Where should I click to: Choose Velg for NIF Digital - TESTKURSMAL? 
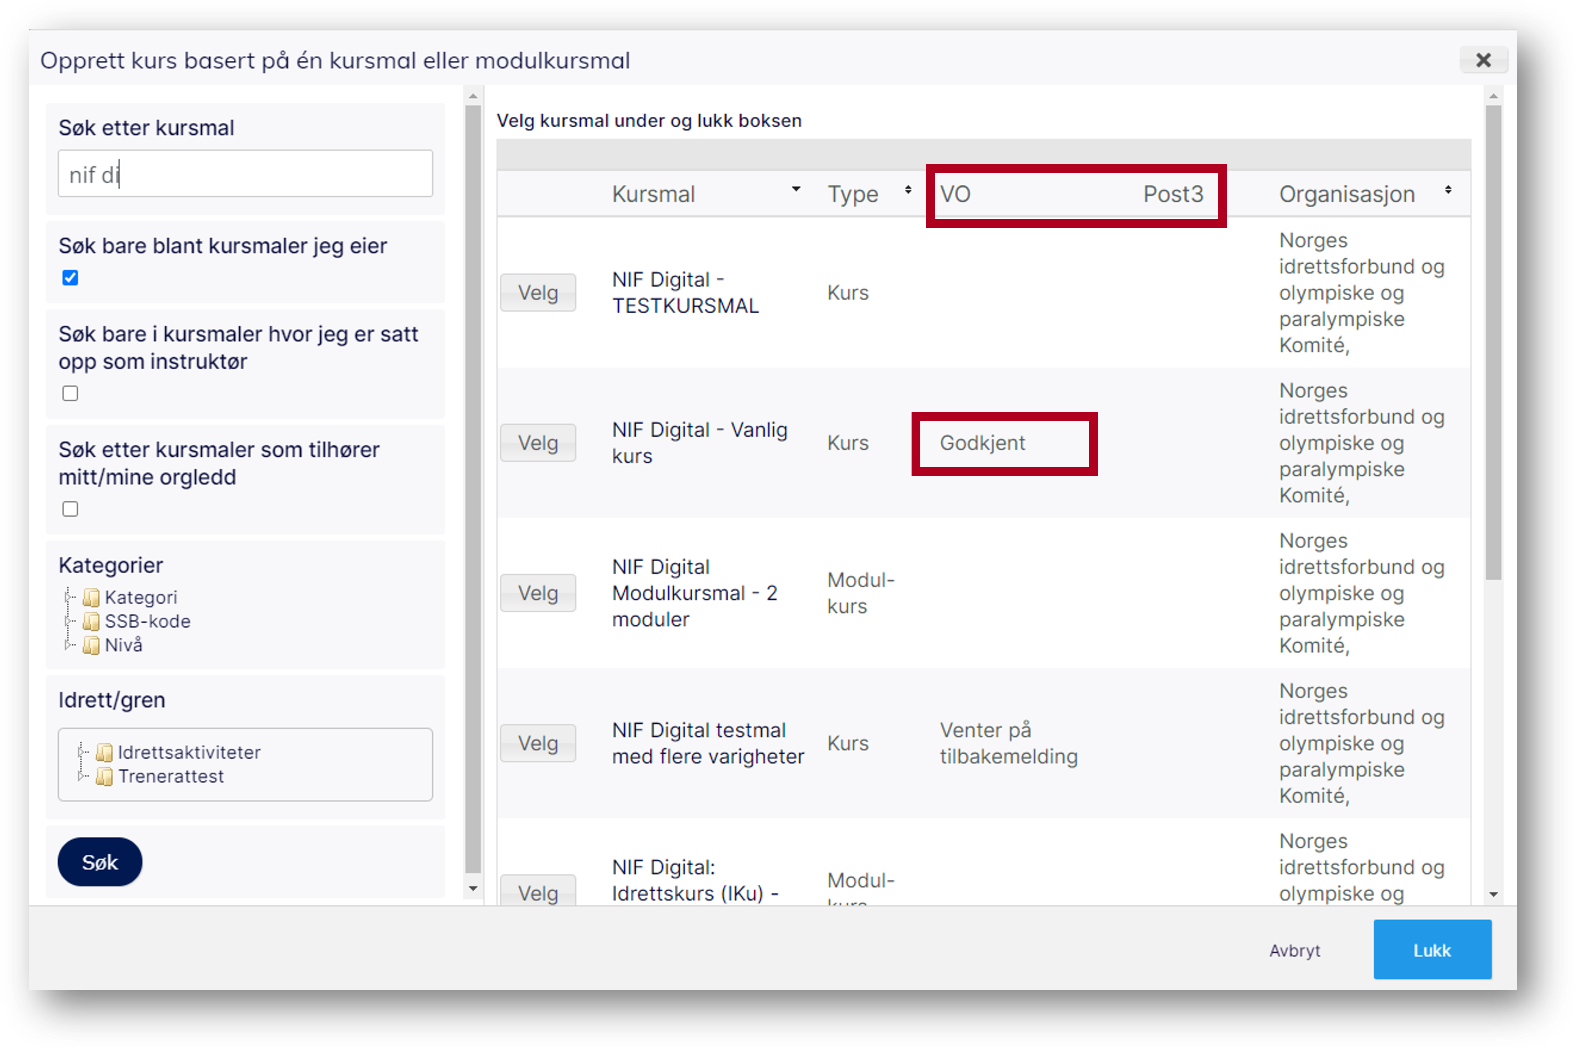[538, 292]
